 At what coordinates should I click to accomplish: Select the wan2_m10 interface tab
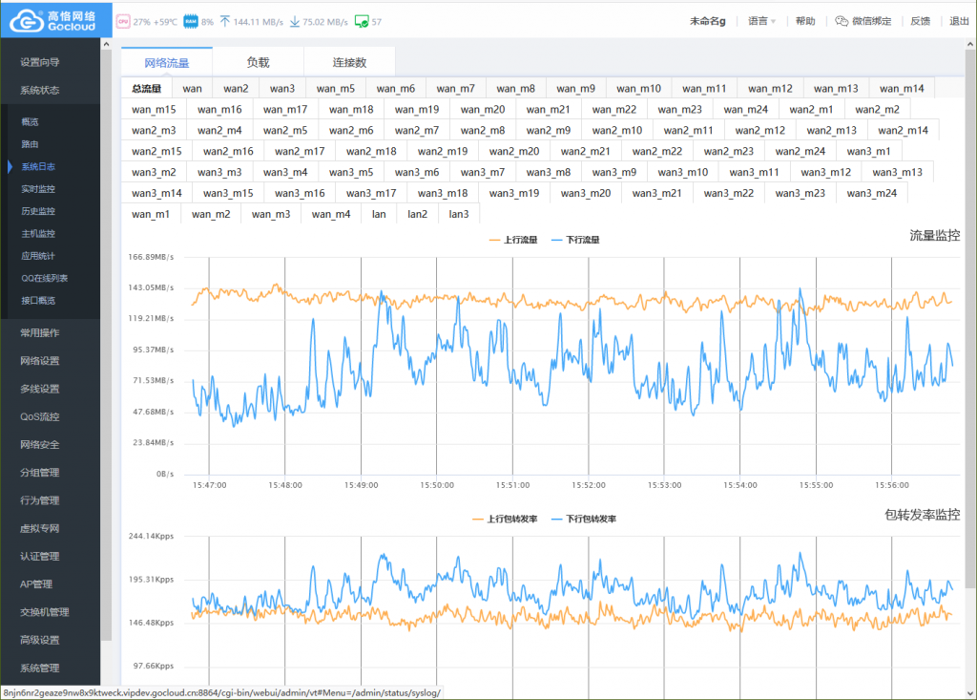617,131
